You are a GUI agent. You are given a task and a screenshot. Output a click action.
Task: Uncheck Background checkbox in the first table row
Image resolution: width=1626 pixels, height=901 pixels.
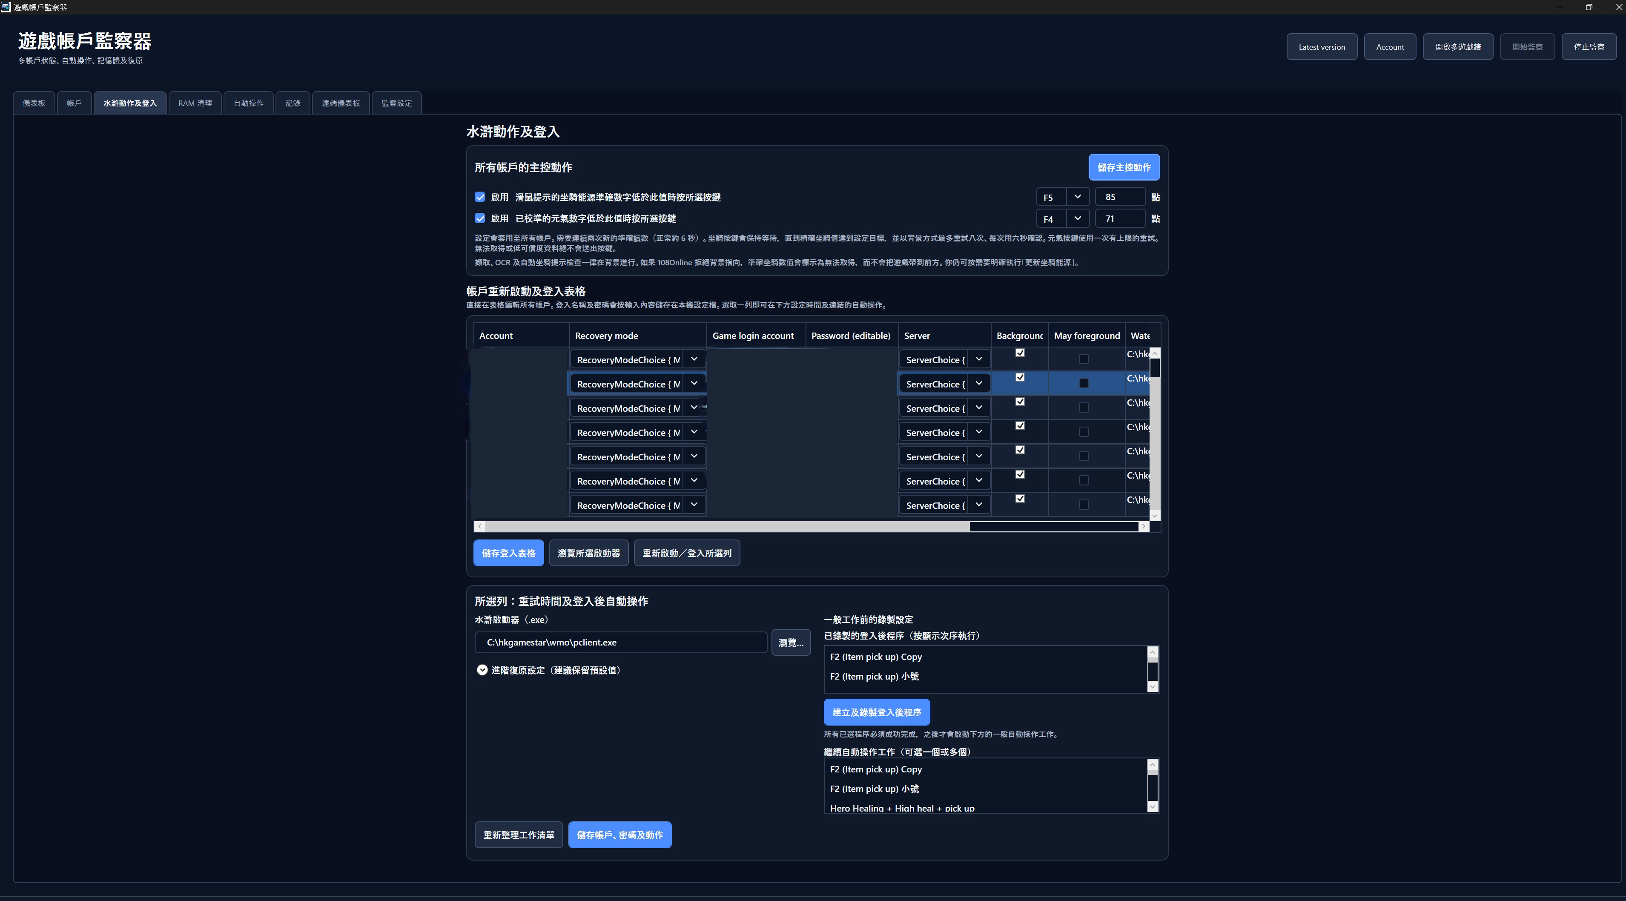point(1020,353)
